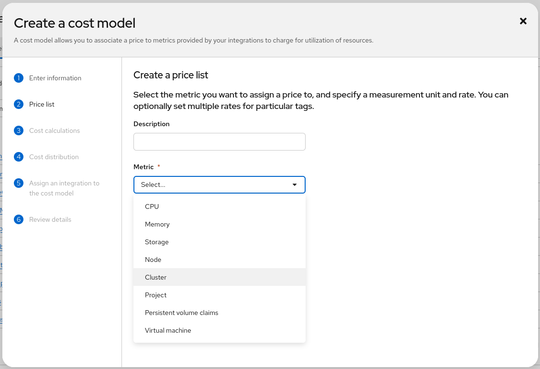
Task: Click the step 4 number circle
Action: tap(19, 157)
